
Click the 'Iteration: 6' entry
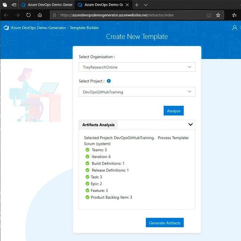click(101, 157)
